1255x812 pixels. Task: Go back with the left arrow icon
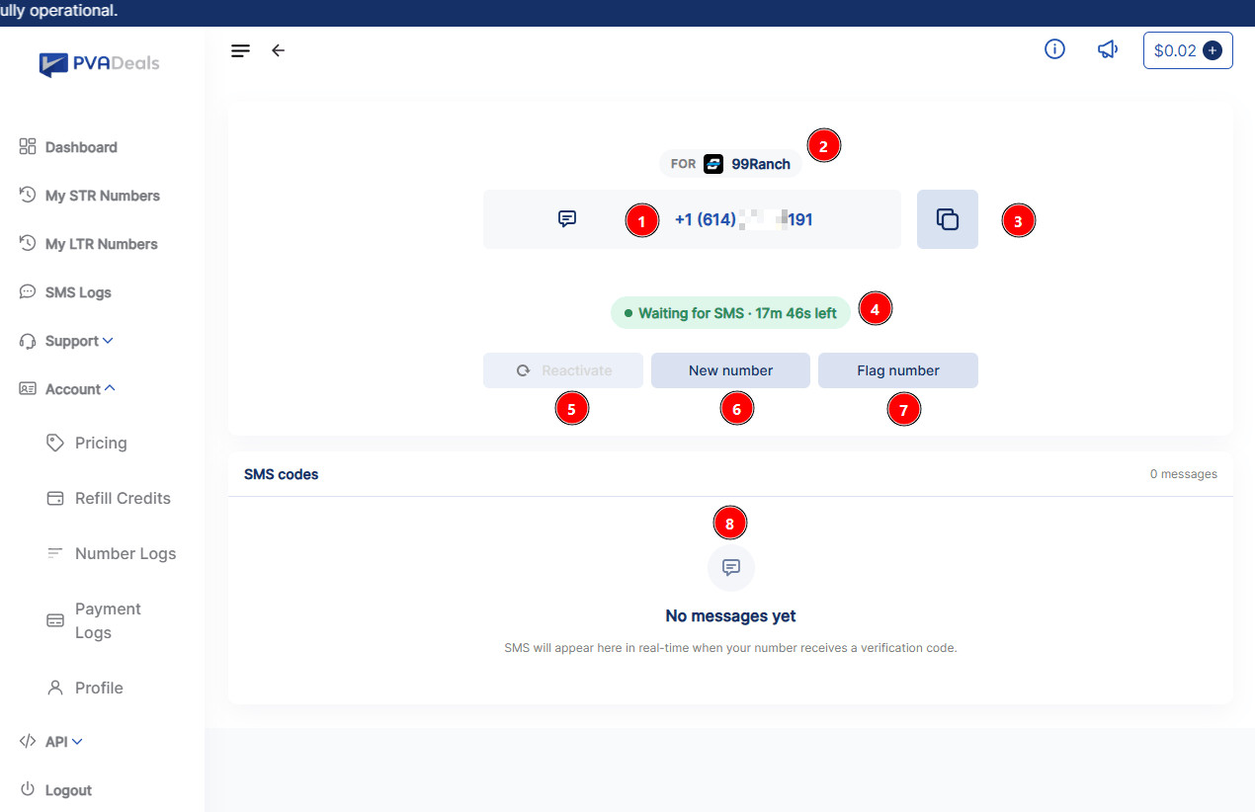(x=278, y=50)
